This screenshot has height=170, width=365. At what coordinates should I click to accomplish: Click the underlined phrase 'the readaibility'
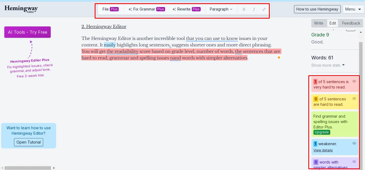coord(122,51)
